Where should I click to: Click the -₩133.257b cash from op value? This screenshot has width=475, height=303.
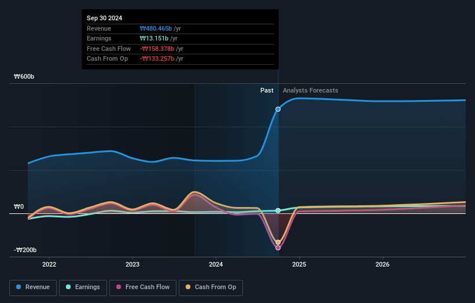point(157,59)
